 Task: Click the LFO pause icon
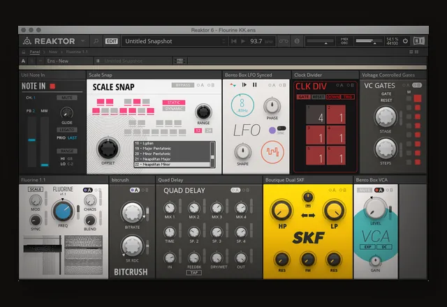[254, 85]
